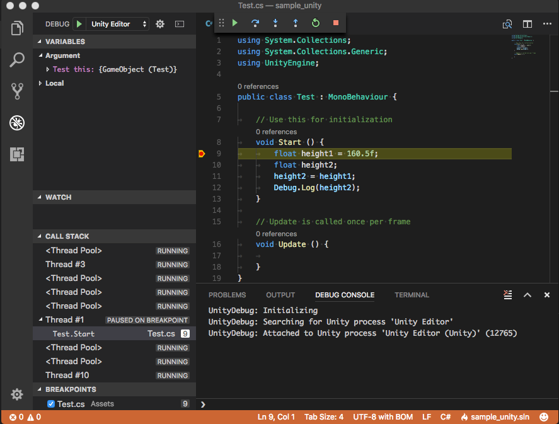The width and height of the screenshot is (559, 424).
Task: Stop the debug session
Action: (336, 23)
